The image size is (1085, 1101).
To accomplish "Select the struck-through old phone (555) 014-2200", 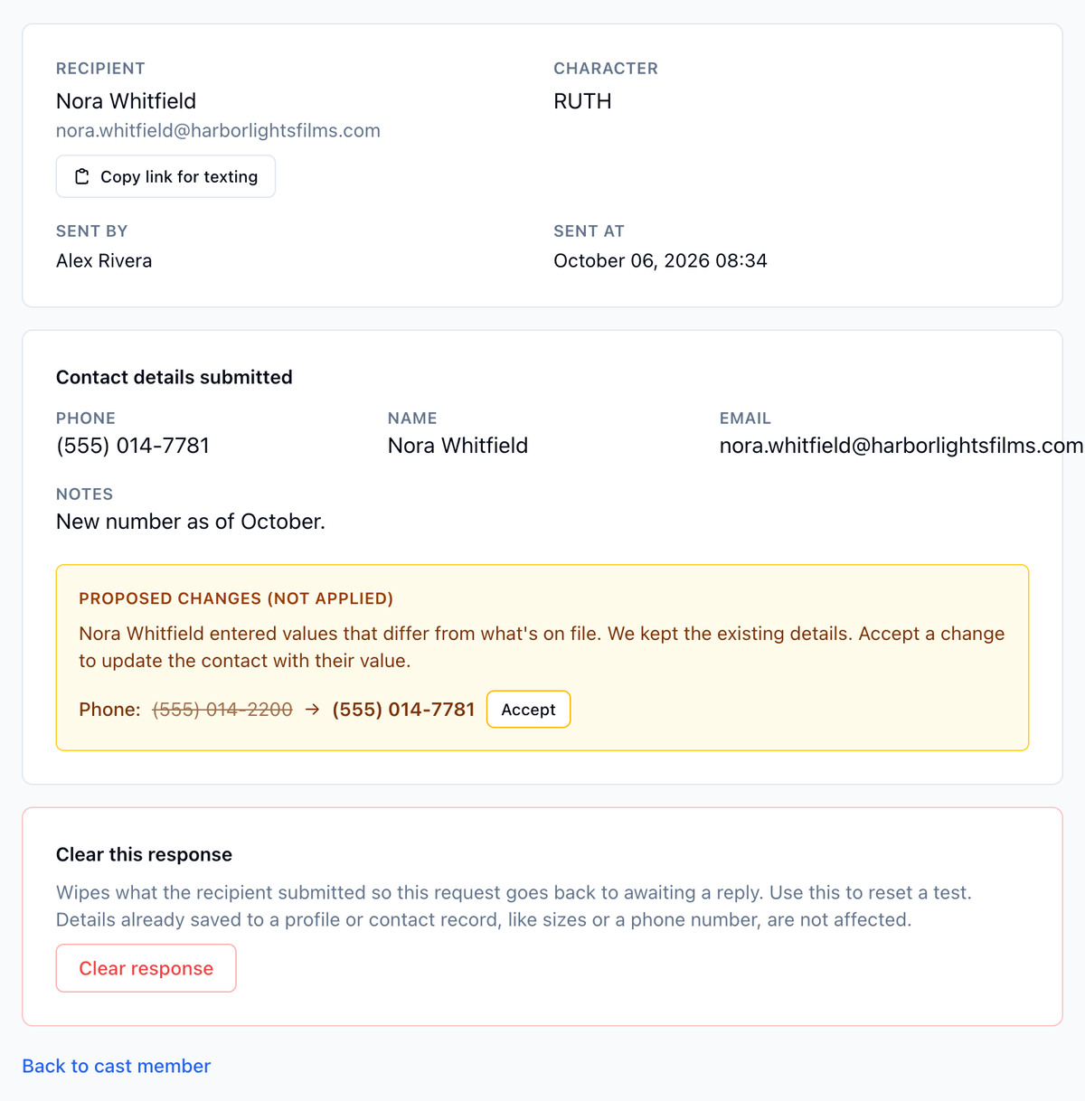I will [x=222, y=710].
